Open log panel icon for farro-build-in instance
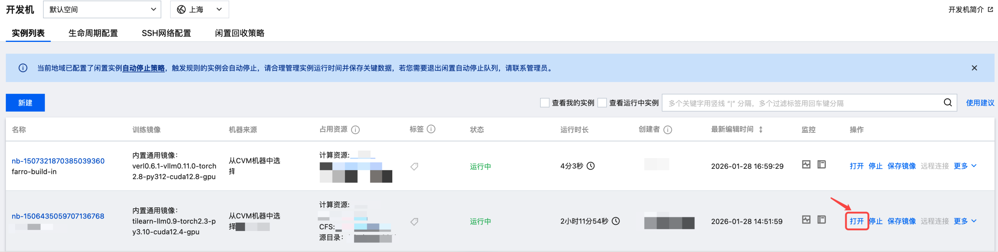Image resolution: width=998 pixels, height=252 pixels. coord(821,165)
